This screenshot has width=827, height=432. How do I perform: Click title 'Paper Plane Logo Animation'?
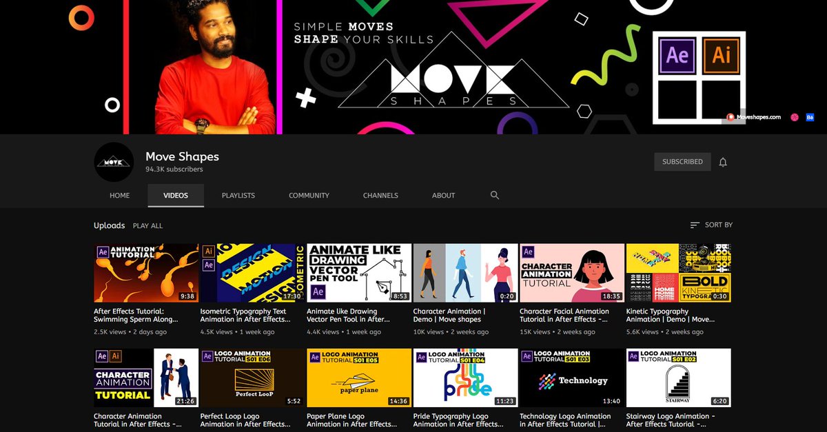pos(351,420)
